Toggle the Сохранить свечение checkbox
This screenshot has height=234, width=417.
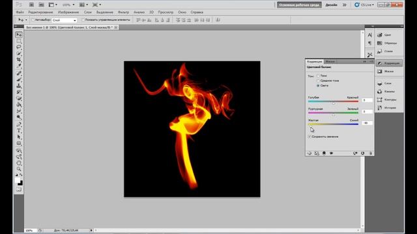click(x=309, y=136)
